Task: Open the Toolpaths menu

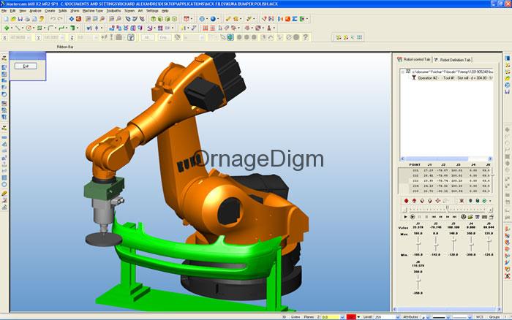Action: pyautogui.click(x=113, y=11)
